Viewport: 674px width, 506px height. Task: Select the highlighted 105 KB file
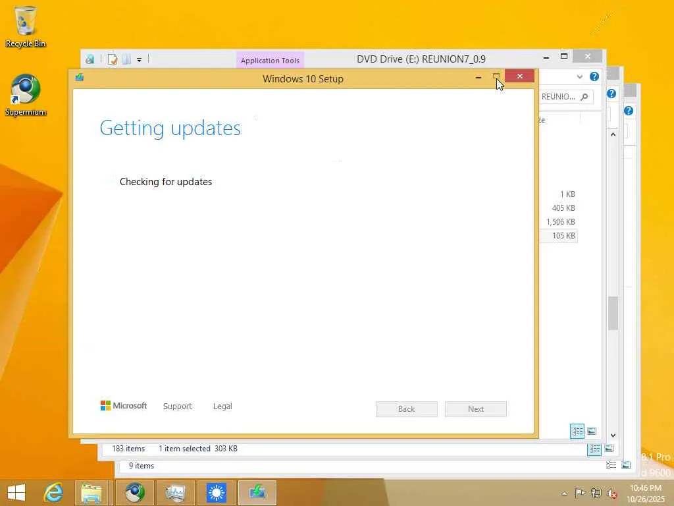tap(558, 236)
